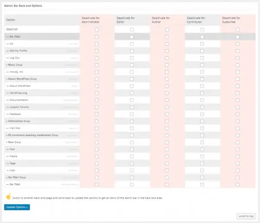
Task: Deactivate Log Out for Administrator
Action: point(97,58)
